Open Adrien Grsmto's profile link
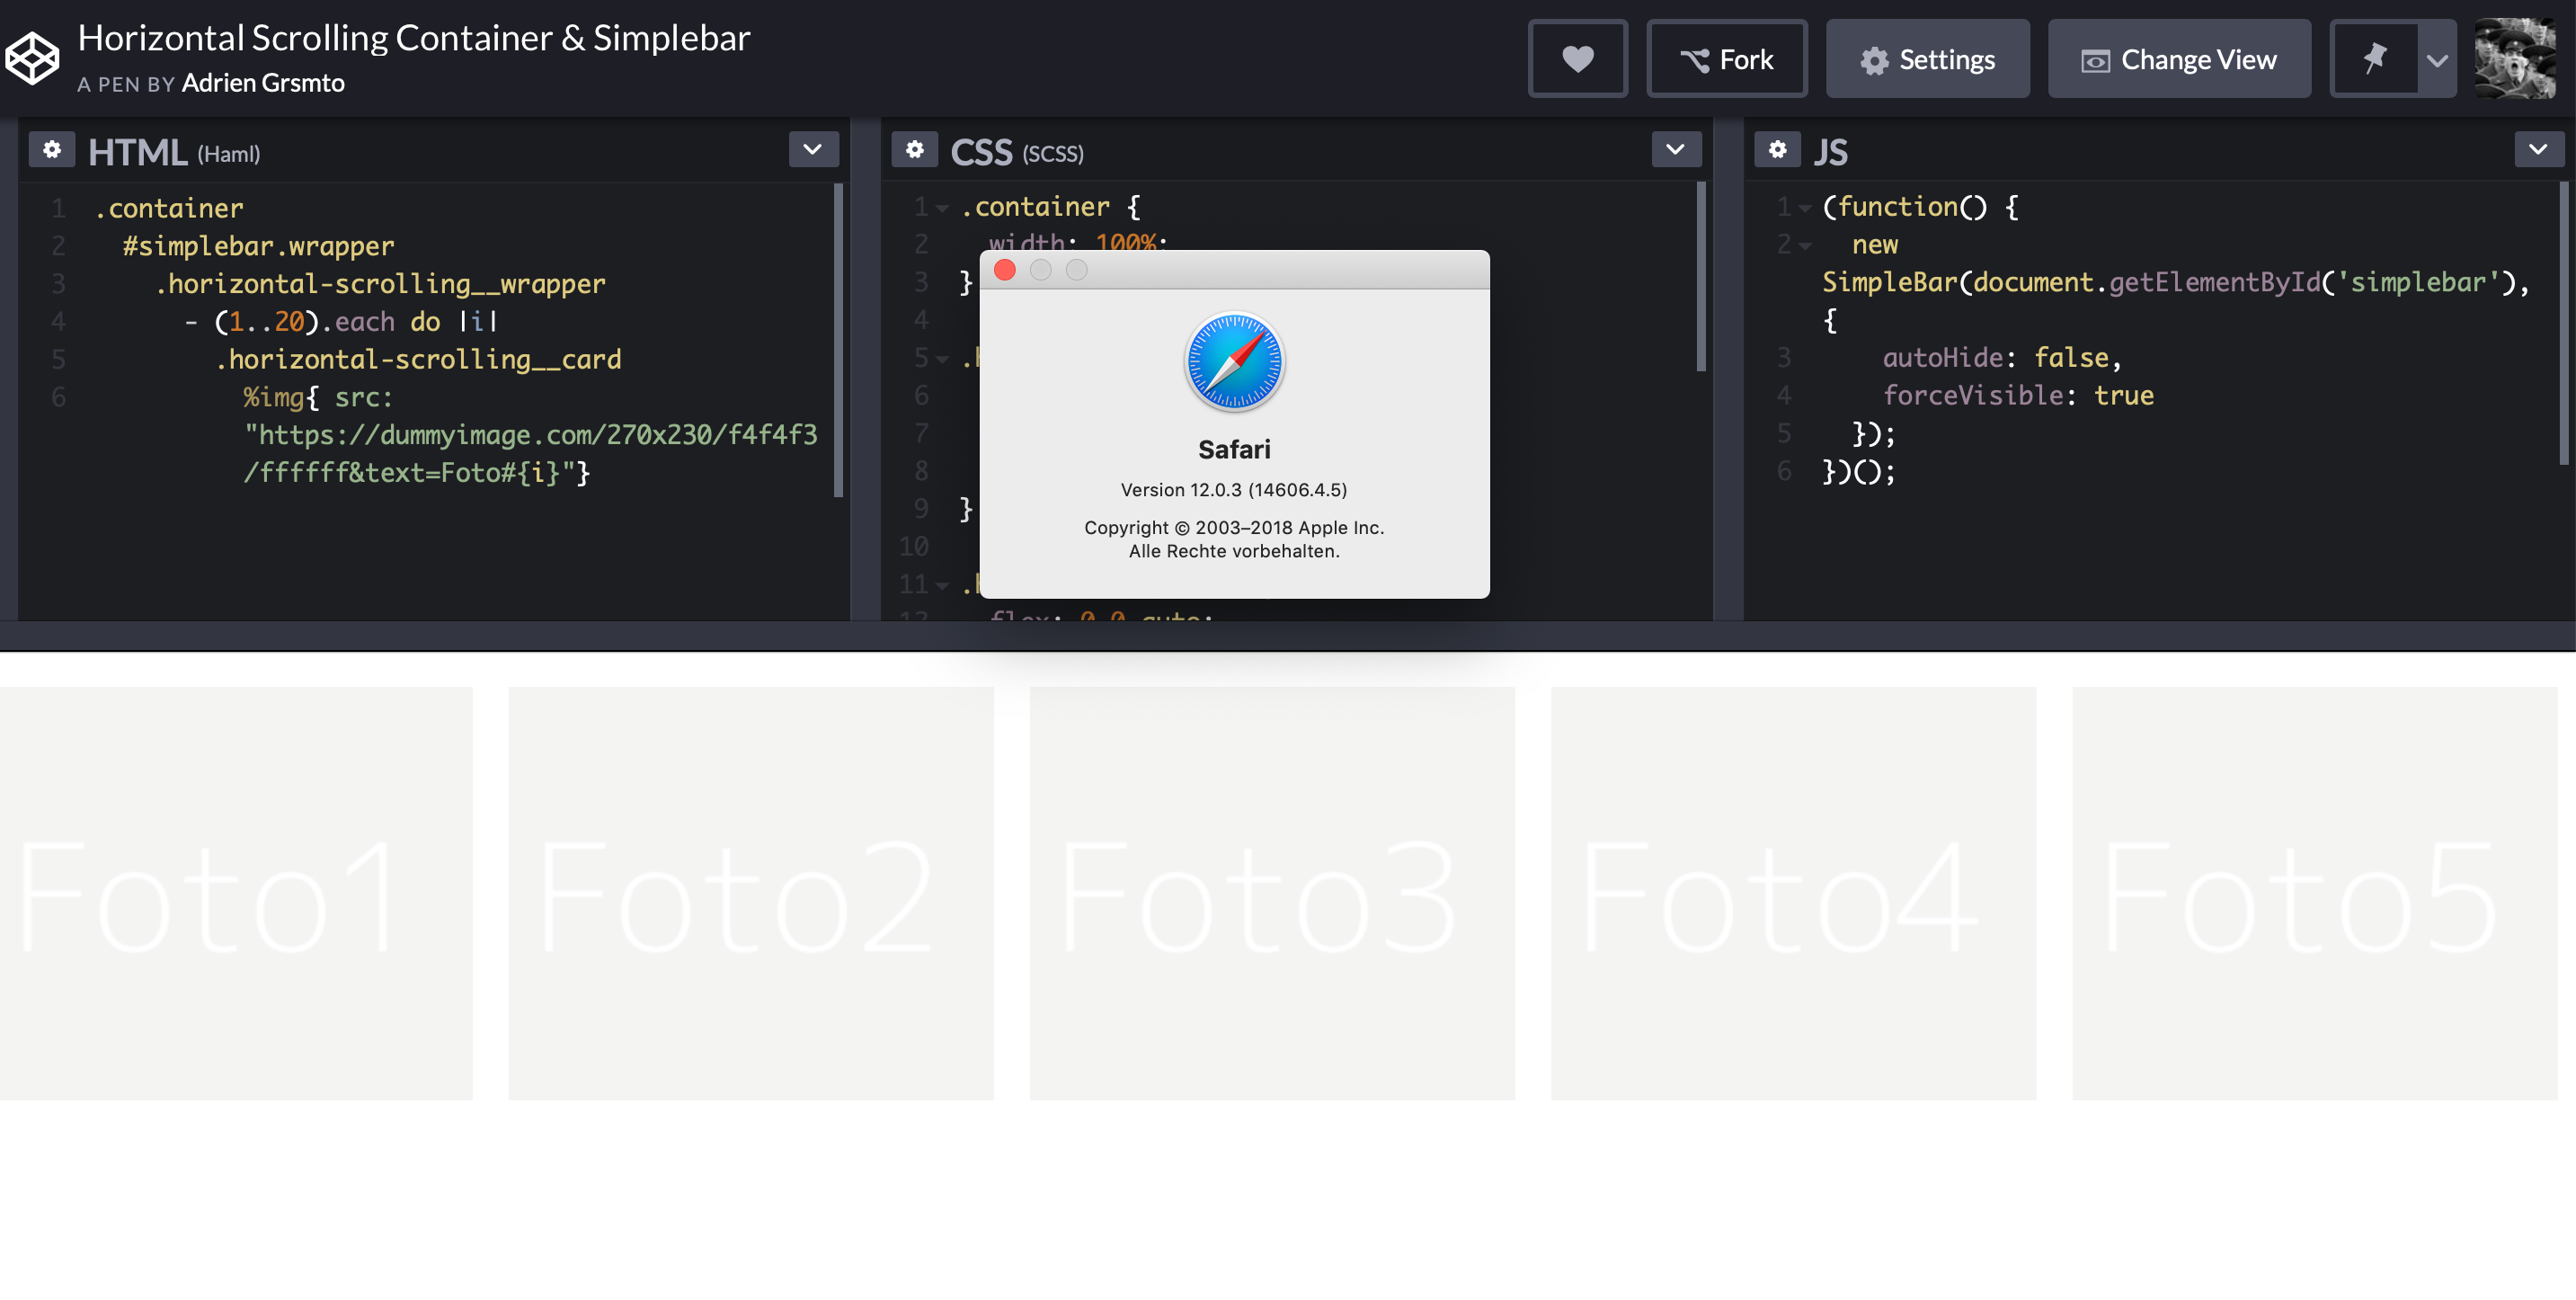This screenshot has height=1300, width=2576. [x=263, y=84]
